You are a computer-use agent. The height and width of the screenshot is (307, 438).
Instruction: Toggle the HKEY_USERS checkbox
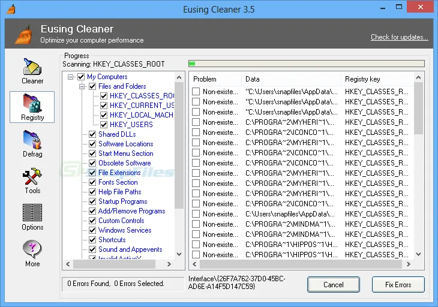tap(104, 125)
